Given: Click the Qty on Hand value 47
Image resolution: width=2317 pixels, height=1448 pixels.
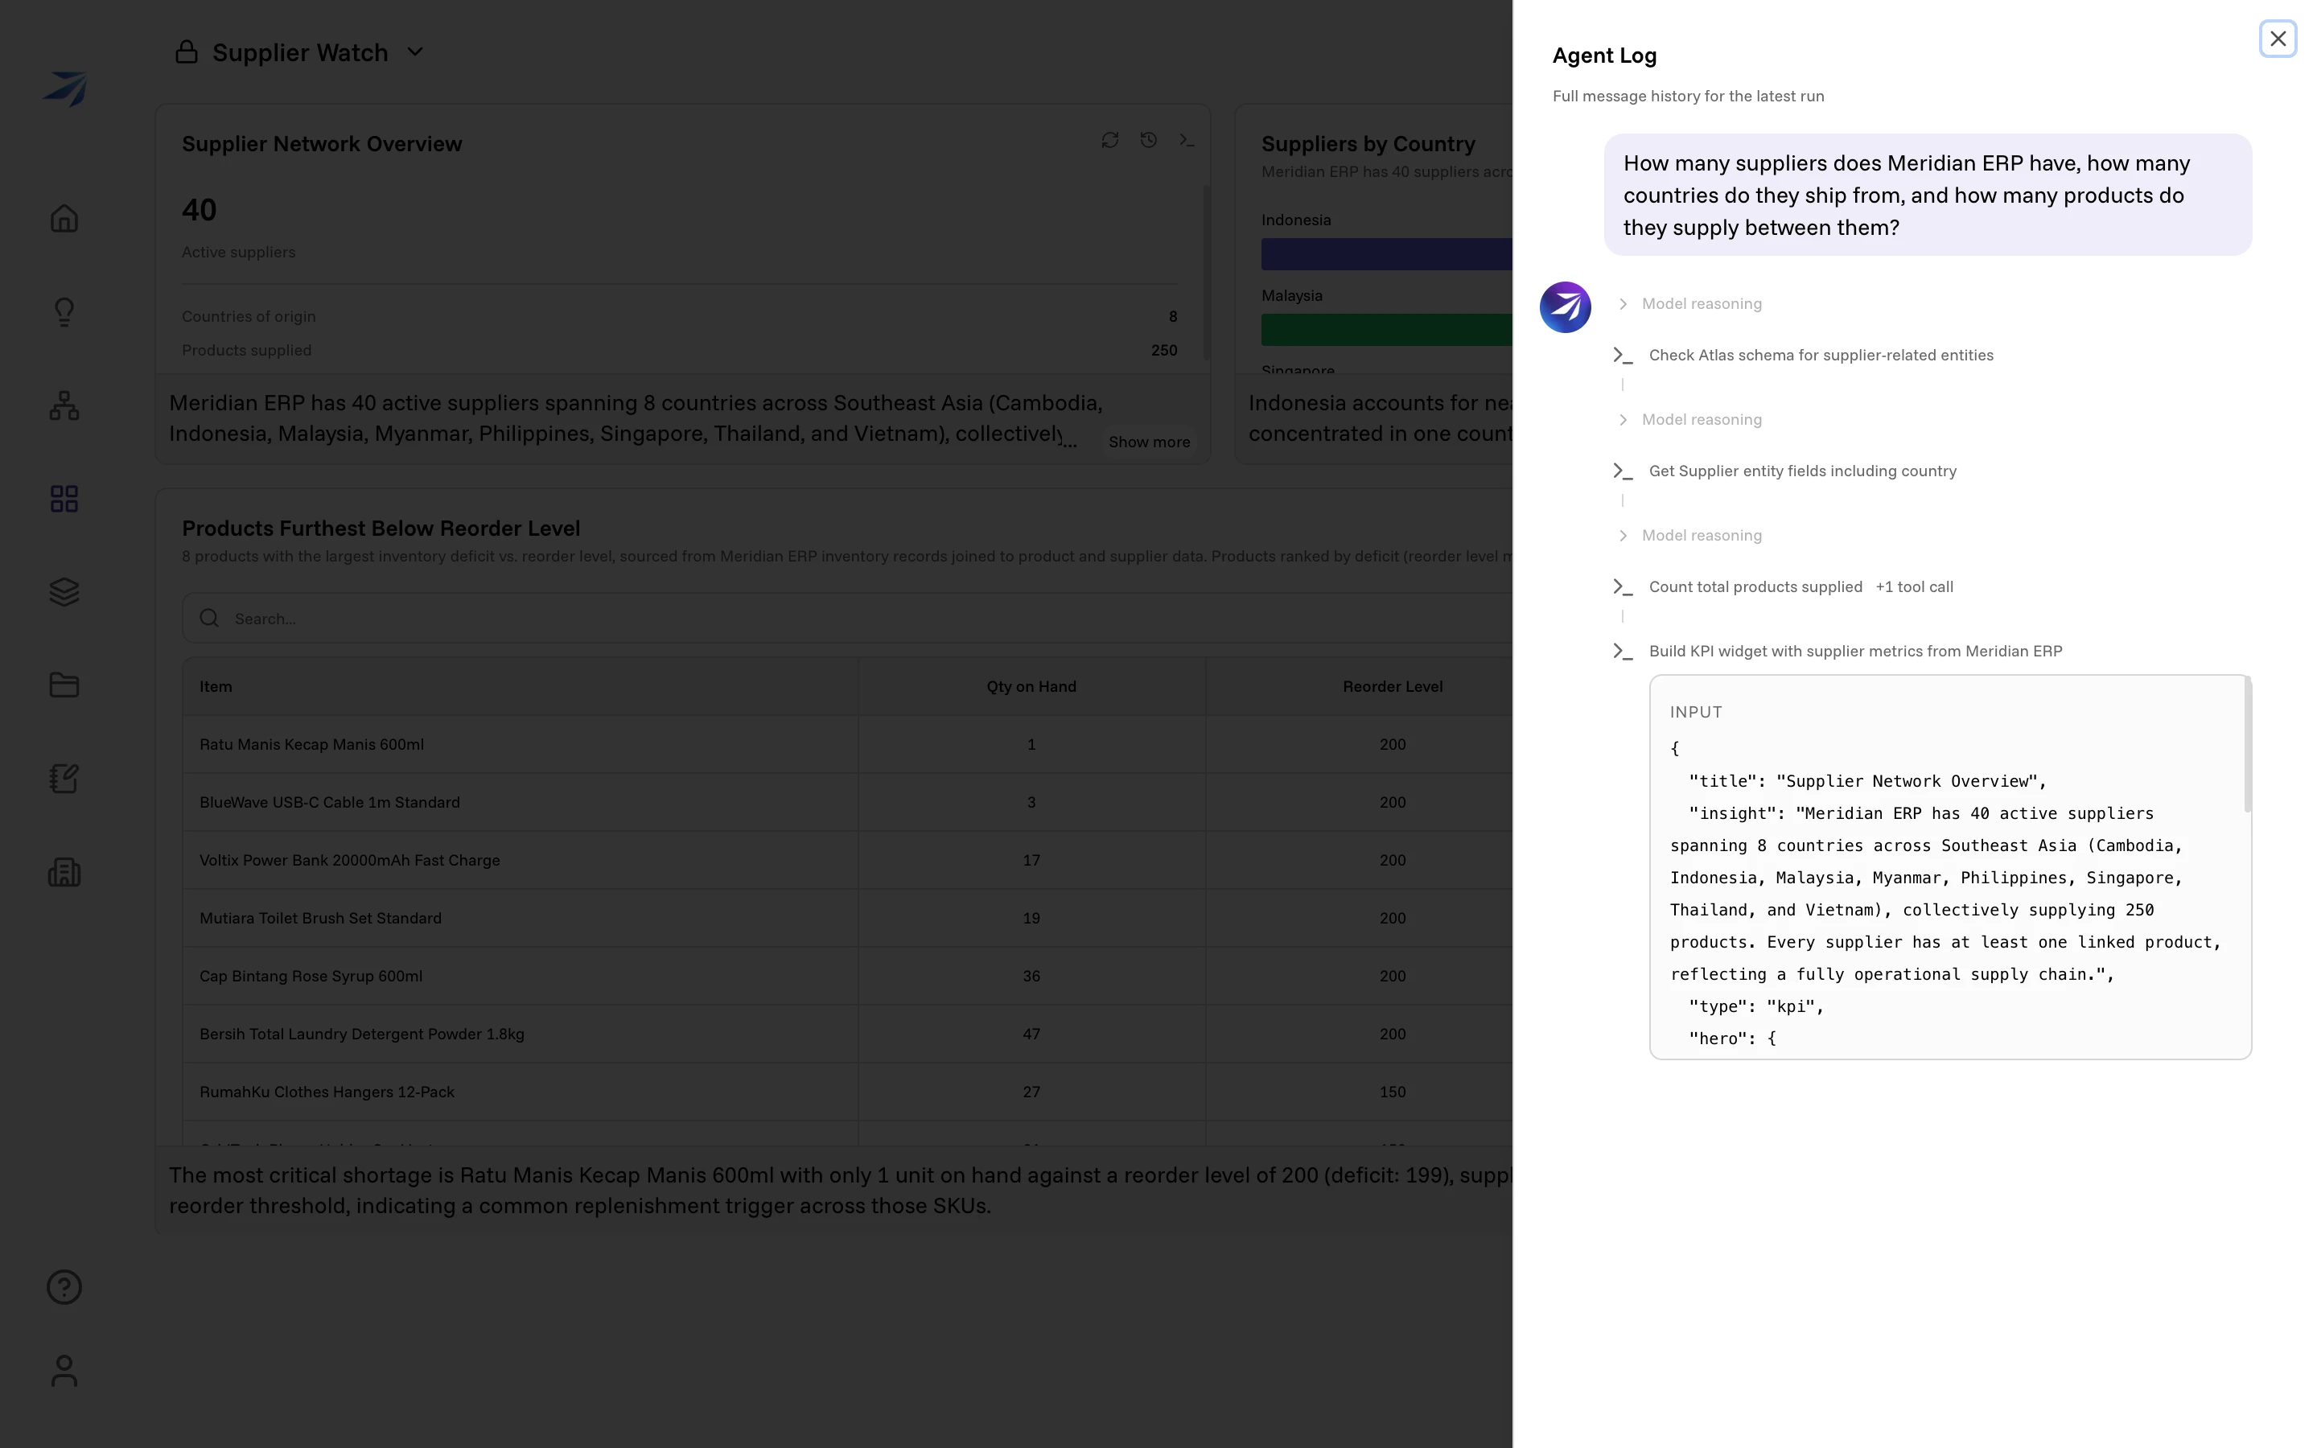Looking at the screenshot, I should click(1031, 1035).
